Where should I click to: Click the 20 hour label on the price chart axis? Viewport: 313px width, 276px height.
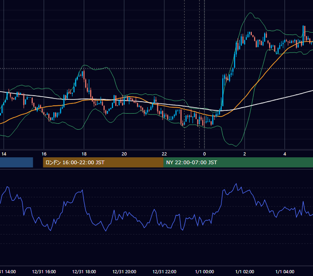click(x=124, y=154)
